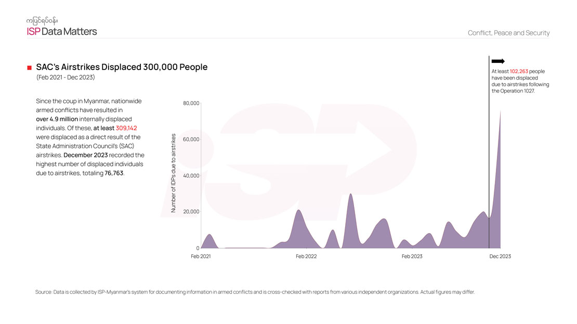Click the Operation 1027 vertical marker line
The height and width of the screenshot is (324, 577).
click(489, 156)
